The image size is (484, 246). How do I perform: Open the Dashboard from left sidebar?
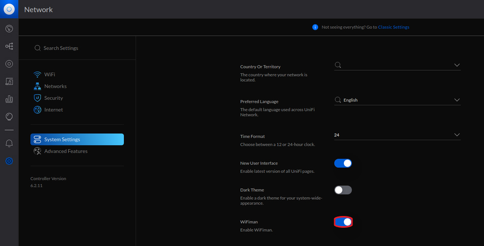(x=9, y=29)
